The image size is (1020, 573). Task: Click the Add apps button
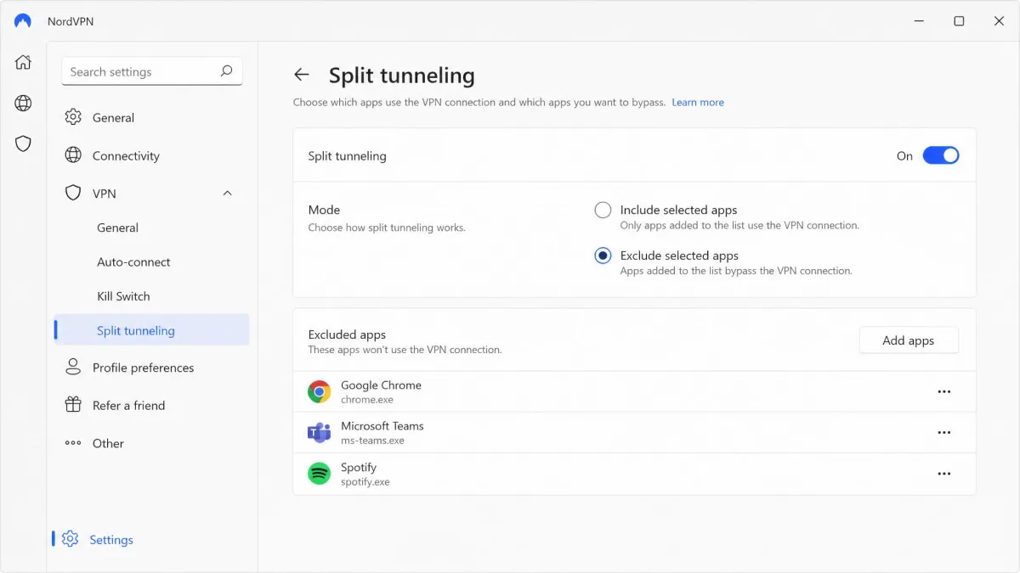pyautogui.click(x=909, y=340)
